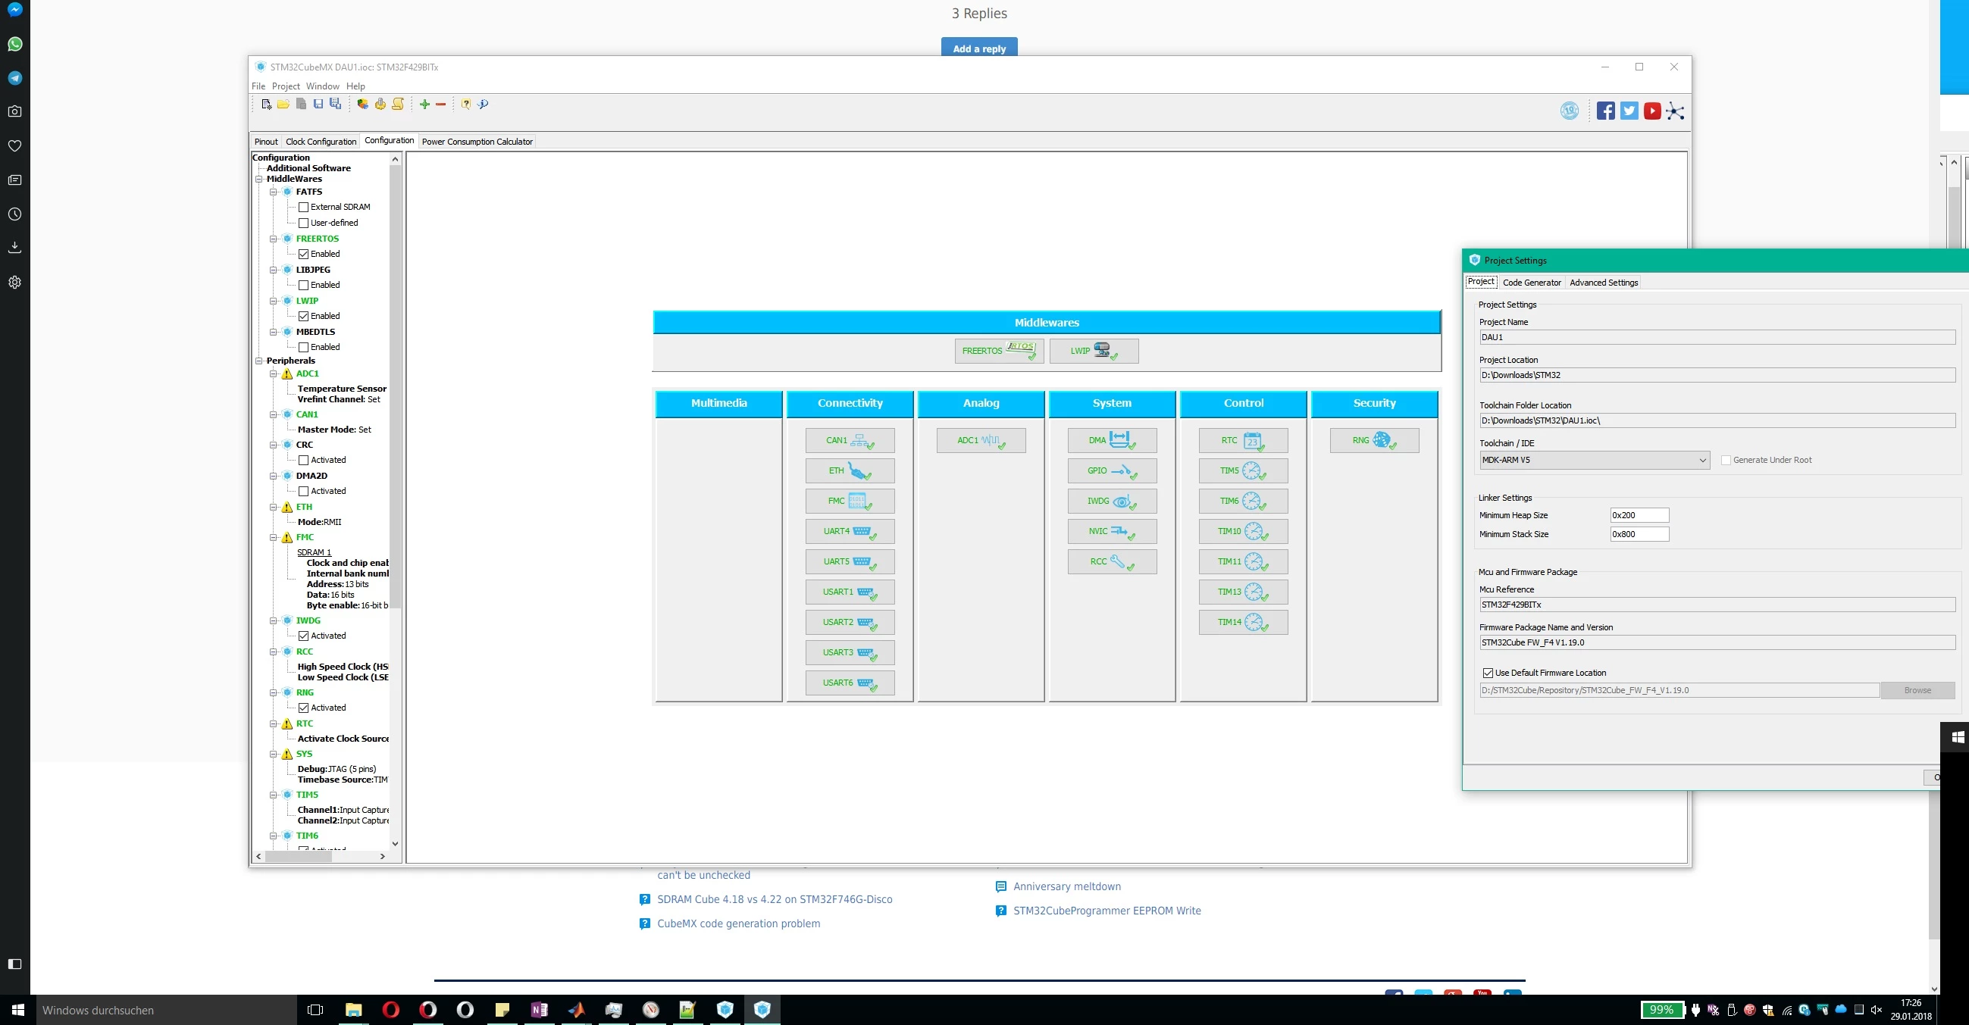Collapse the FATFS tree node
The image size is (1969, 1025).
pyautogui.click(x=273, y=192)
